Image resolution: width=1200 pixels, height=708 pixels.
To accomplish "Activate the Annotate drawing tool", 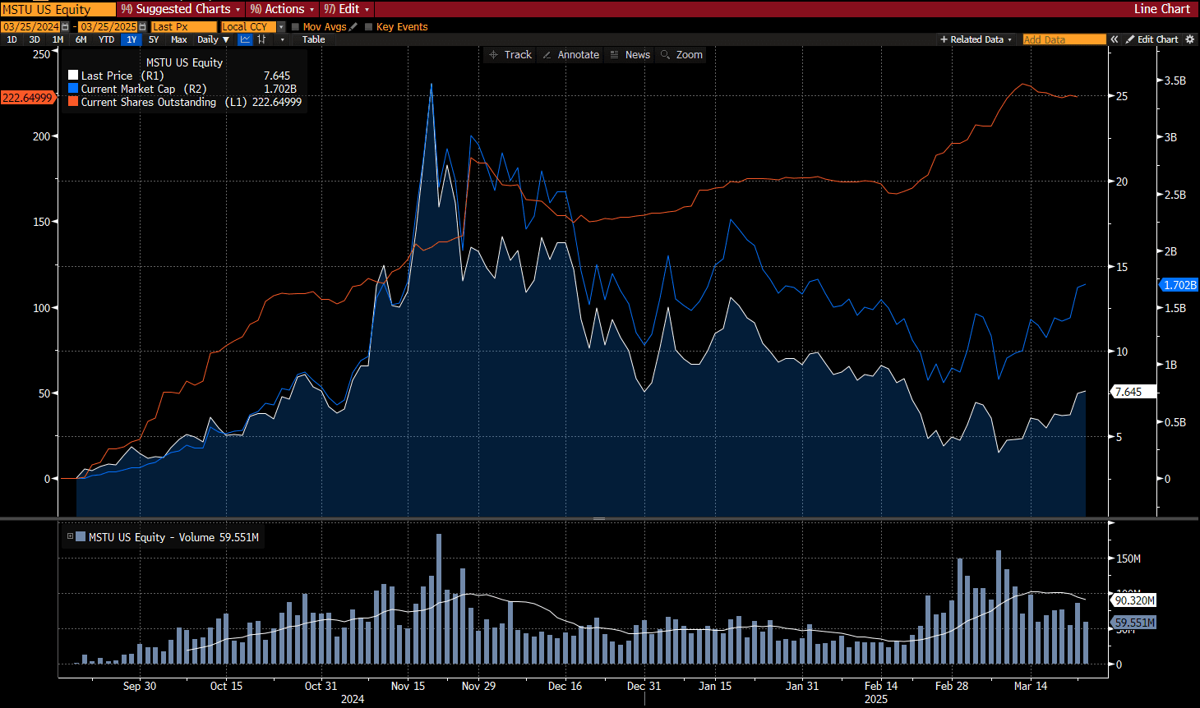I will (570, 55).
